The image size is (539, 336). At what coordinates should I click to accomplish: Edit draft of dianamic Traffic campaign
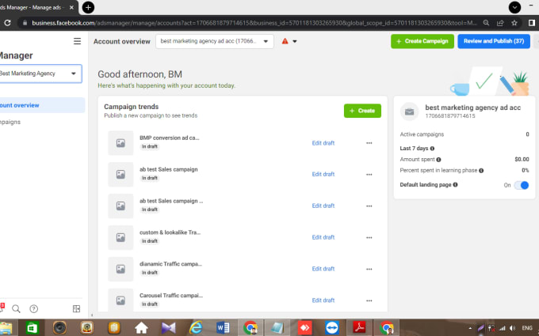click(x=323, y=269)
